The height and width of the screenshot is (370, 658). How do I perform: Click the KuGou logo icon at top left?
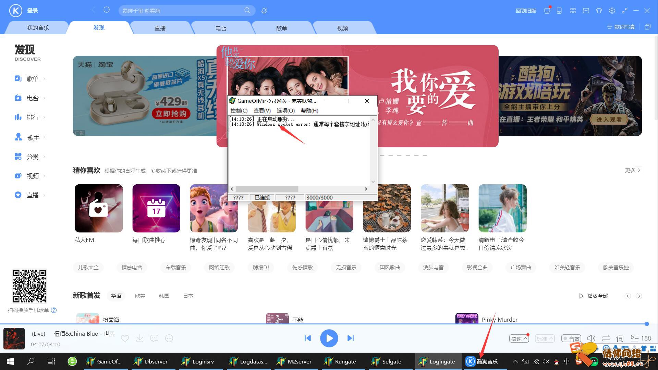coord(15,11)
